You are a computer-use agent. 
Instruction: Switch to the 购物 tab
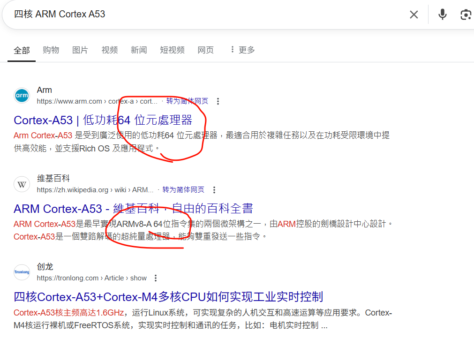coord(51,50)
